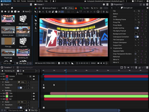
Task: Expand Transform under Logo layer
Action: pyautogui.click(x=3, y=85)
